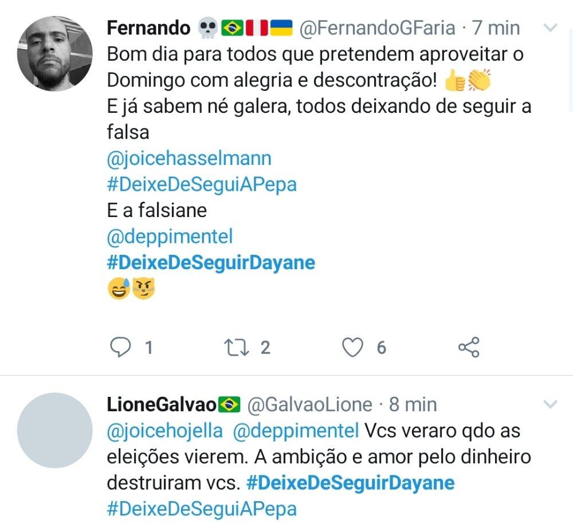Screen dimensions: 573x532
Task: Open the 7 min timestamp on Fernando's tweet
Action: [496, 27]
